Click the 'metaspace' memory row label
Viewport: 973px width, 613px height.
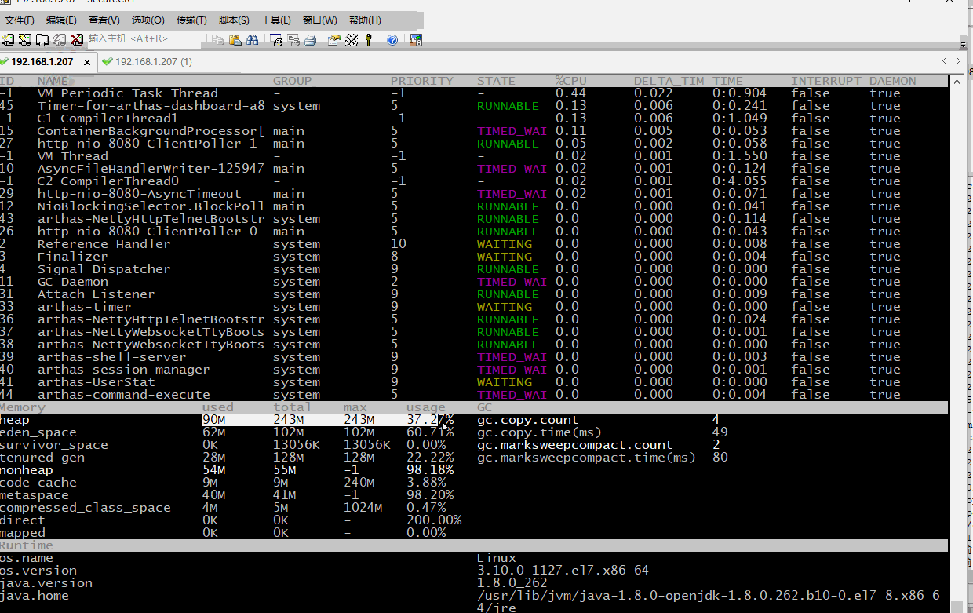[x=35, y=495]
